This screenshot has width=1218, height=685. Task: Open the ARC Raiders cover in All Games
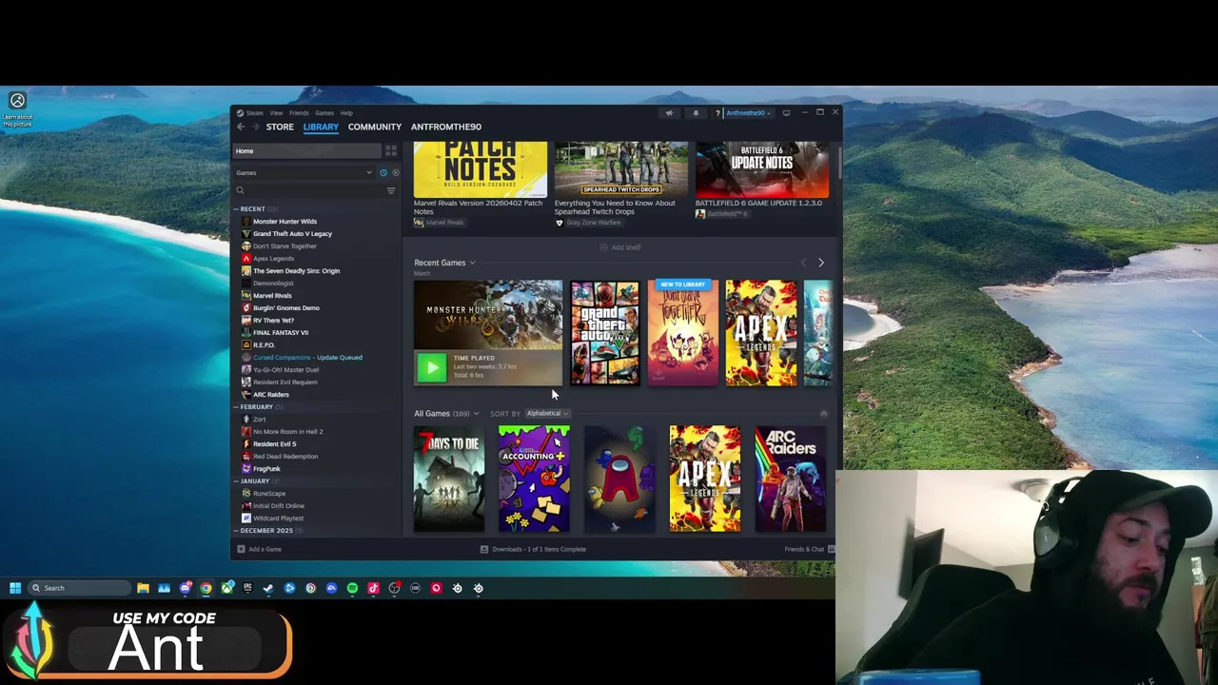[790, 479]
